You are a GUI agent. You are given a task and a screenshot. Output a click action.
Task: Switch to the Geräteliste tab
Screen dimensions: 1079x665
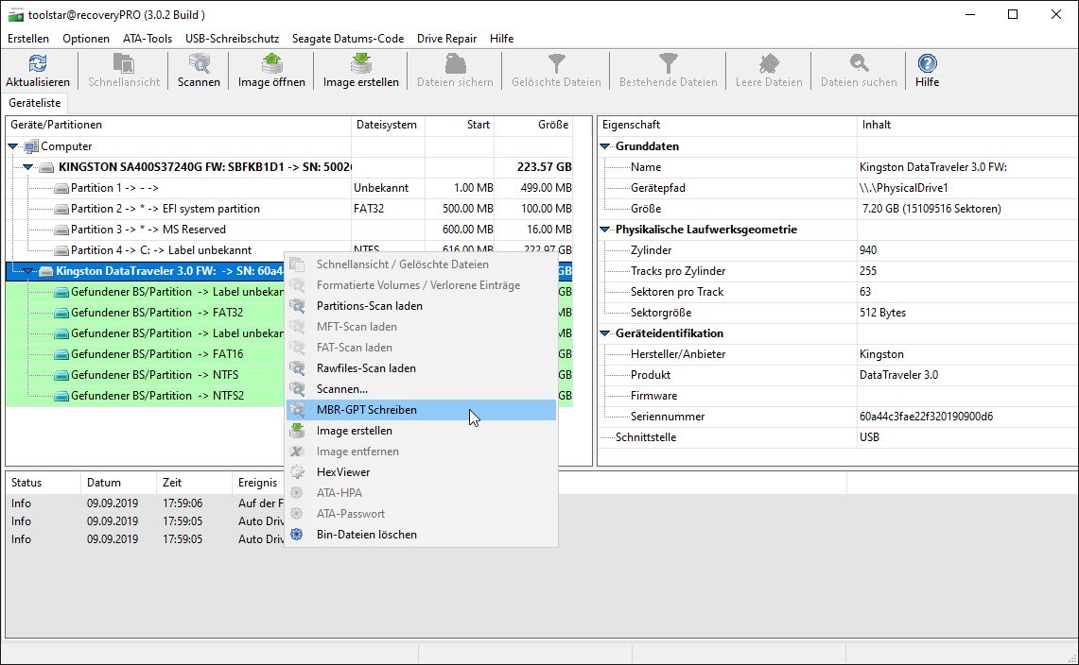click(36, 103)
